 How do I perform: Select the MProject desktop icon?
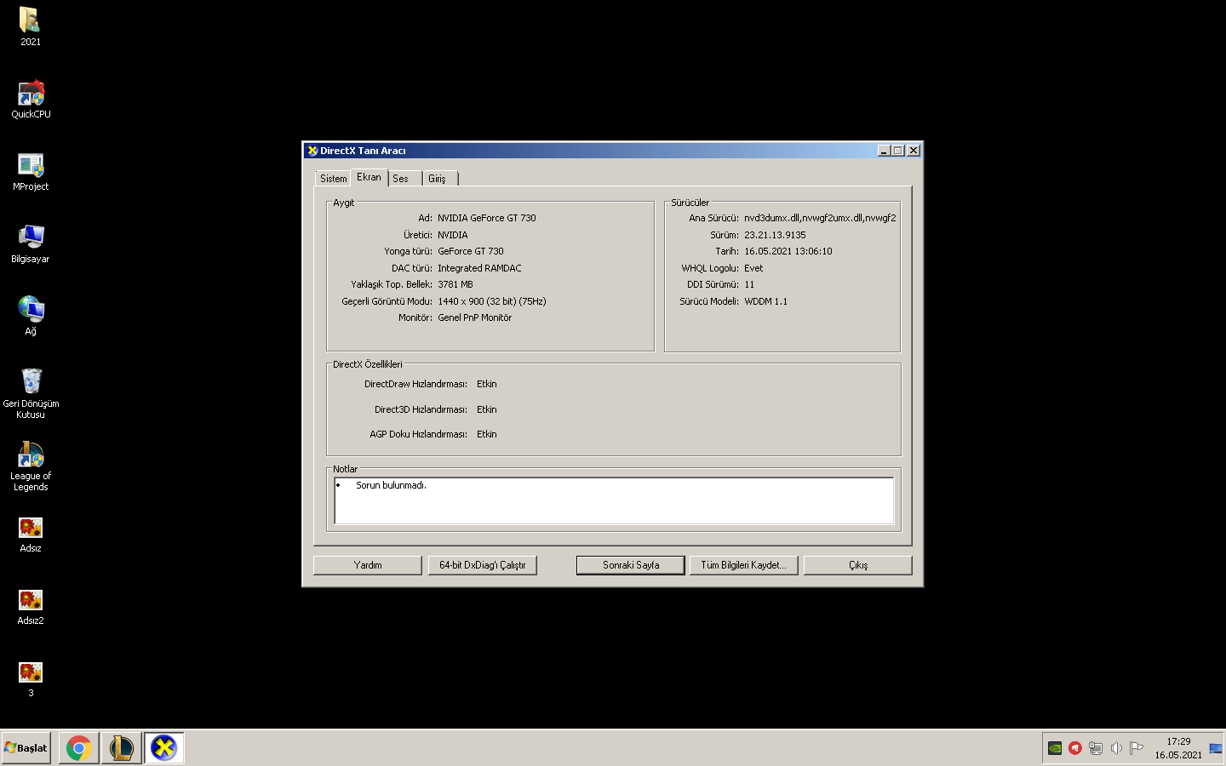(x=31, y=171)
